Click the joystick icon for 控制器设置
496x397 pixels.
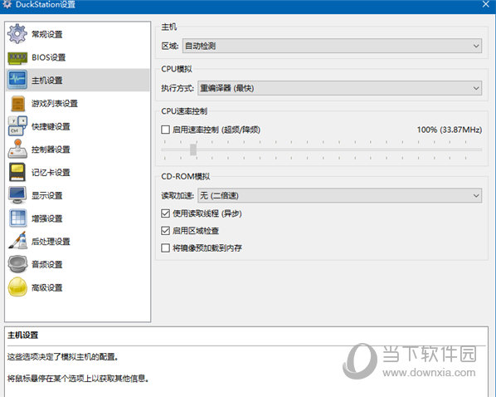point(17,149)
